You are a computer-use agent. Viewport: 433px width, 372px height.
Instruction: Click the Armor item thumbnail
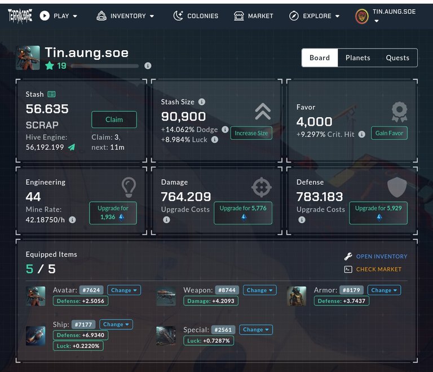[x=297, y=296]
